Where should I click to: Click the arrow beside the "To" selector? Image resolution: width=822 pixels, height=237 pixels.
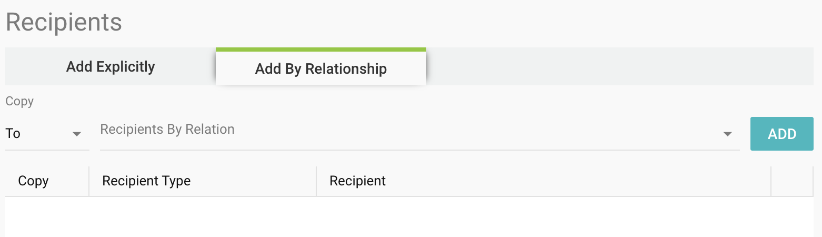(77, 134)
